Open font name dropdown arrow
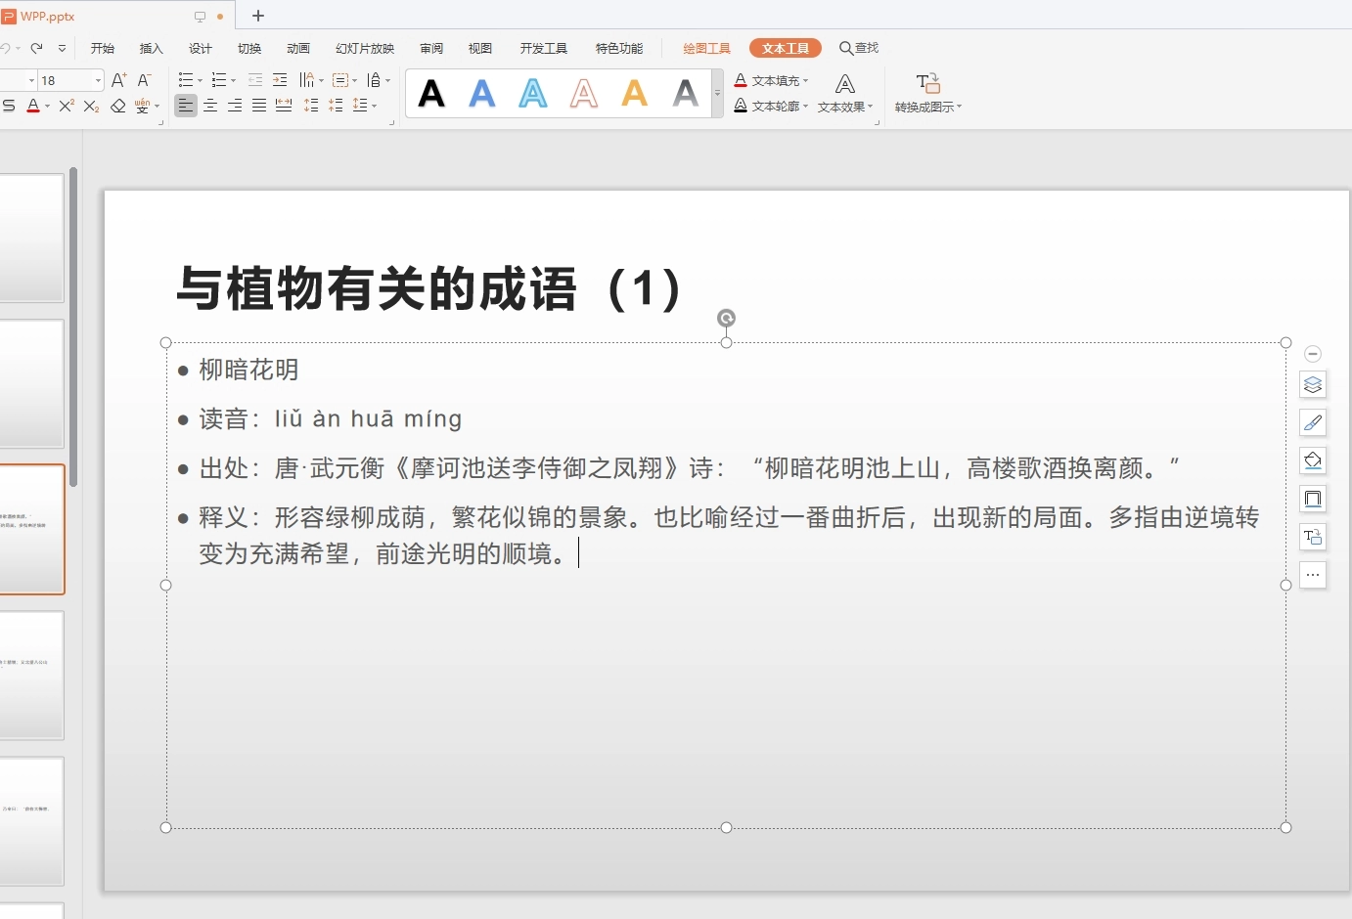The width and height of the screenshot is (1352, 919). pos(32,80)
